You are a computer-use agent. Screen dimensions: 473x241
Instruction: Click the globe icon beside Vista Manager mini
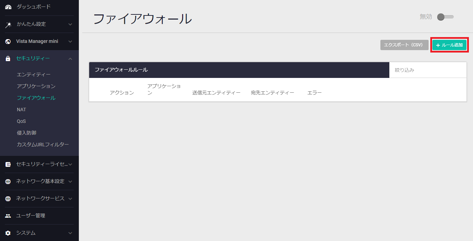pyautogui.click(x=8, y=42)
